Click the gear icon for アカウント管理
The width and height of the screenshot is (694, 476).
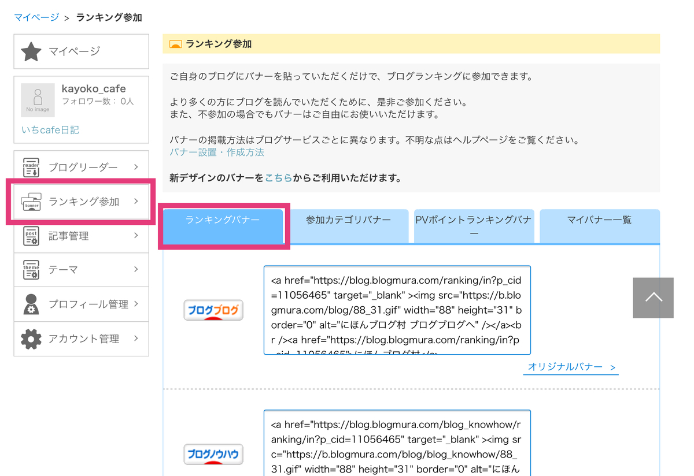click(x=31, y=339)
